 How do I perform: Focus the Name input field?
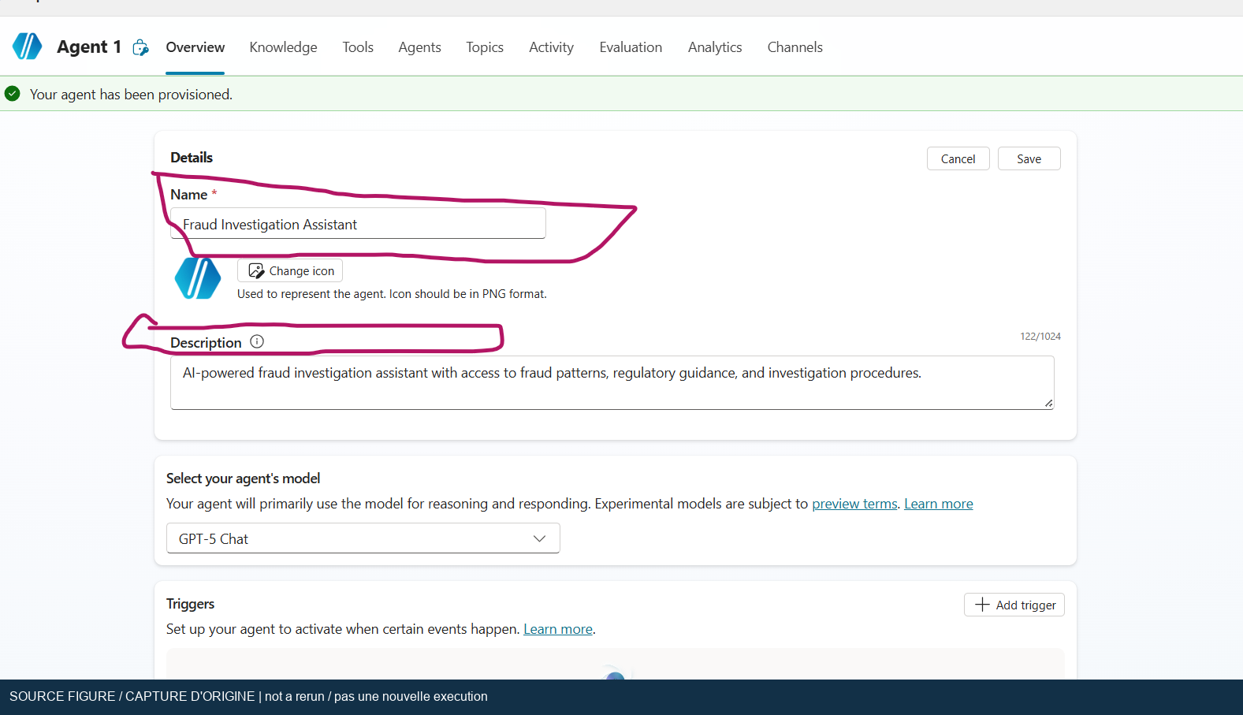[x=358, y=224]
